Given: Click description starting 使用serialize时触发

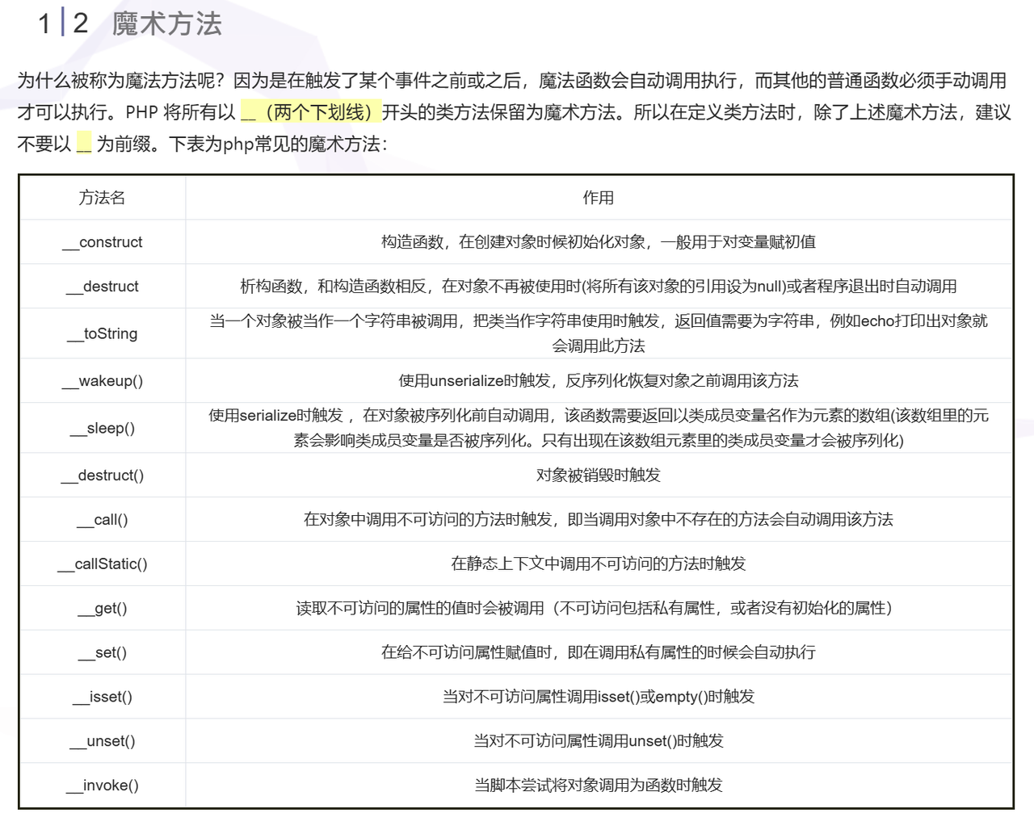Looking at the screenshot, I should click(x=599, y=428).
